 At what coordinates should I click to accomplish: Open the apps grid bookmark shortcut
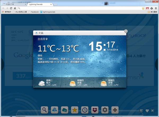point(7,12)
